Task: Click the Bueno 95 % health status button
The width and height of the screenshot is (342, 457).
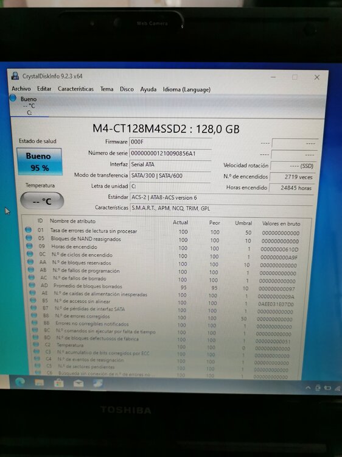Action: coord(40,161)
